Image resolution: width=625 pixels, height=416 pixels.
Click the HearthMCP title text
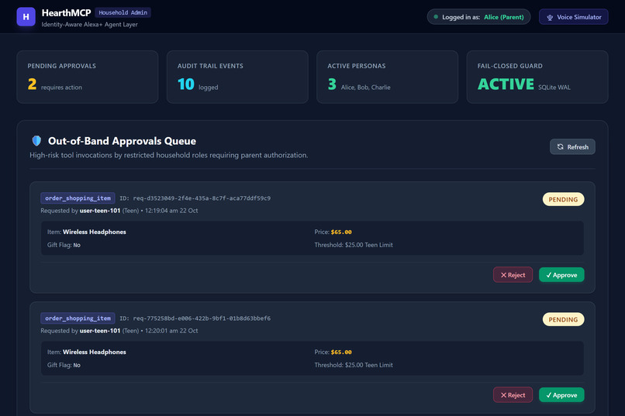point(66,13)
